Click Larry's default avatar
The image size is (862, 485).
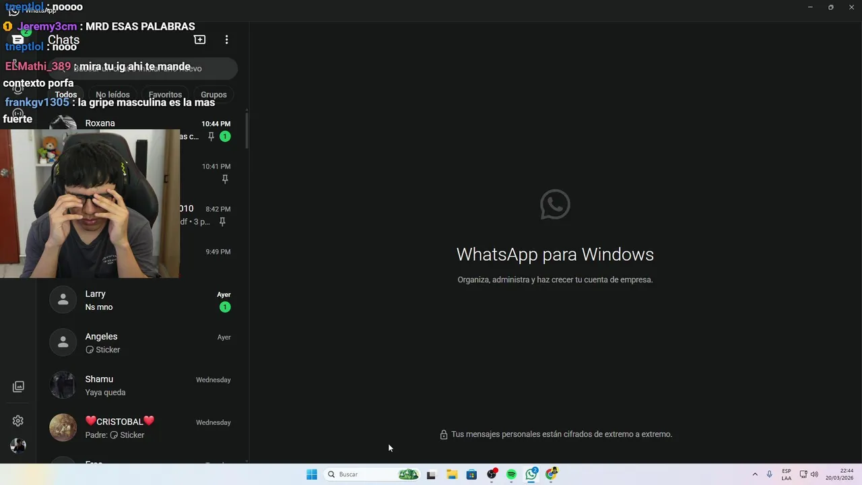point(63,300)
